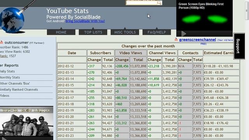
Task: Open the Videos report link
Action: click(x=5, y=96)
